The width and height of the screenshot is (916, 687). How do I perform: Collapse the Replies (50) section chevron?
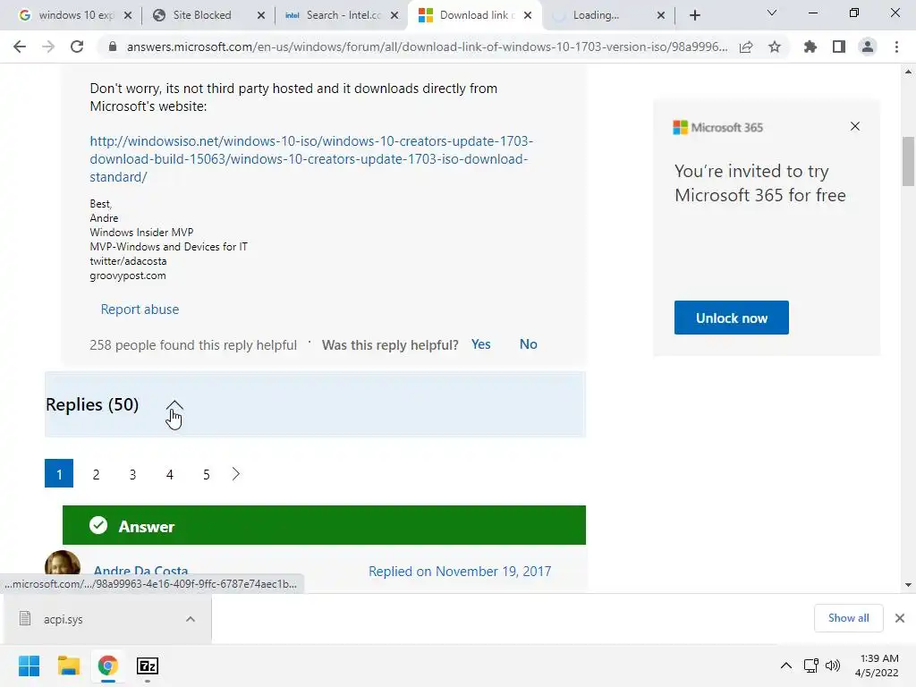[x=174, y=405]
